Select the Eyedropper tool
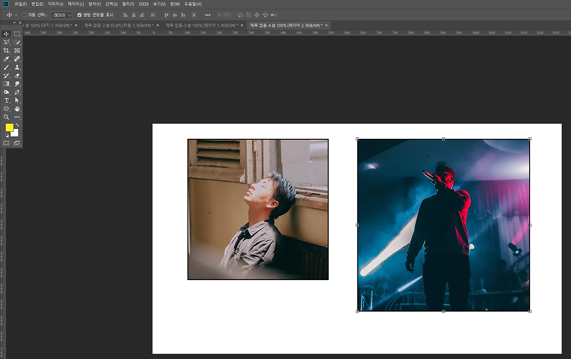 point(7,59)
